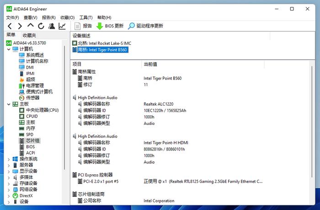Image resolution: width=320 pixels, height=210 pixels.
Task: Click the 当前值 column header
Action: [x=150, y=64]
